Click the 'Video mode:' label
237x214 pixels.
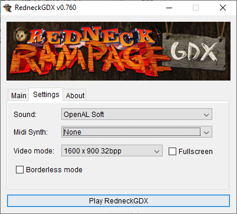[x=34, y=151]
